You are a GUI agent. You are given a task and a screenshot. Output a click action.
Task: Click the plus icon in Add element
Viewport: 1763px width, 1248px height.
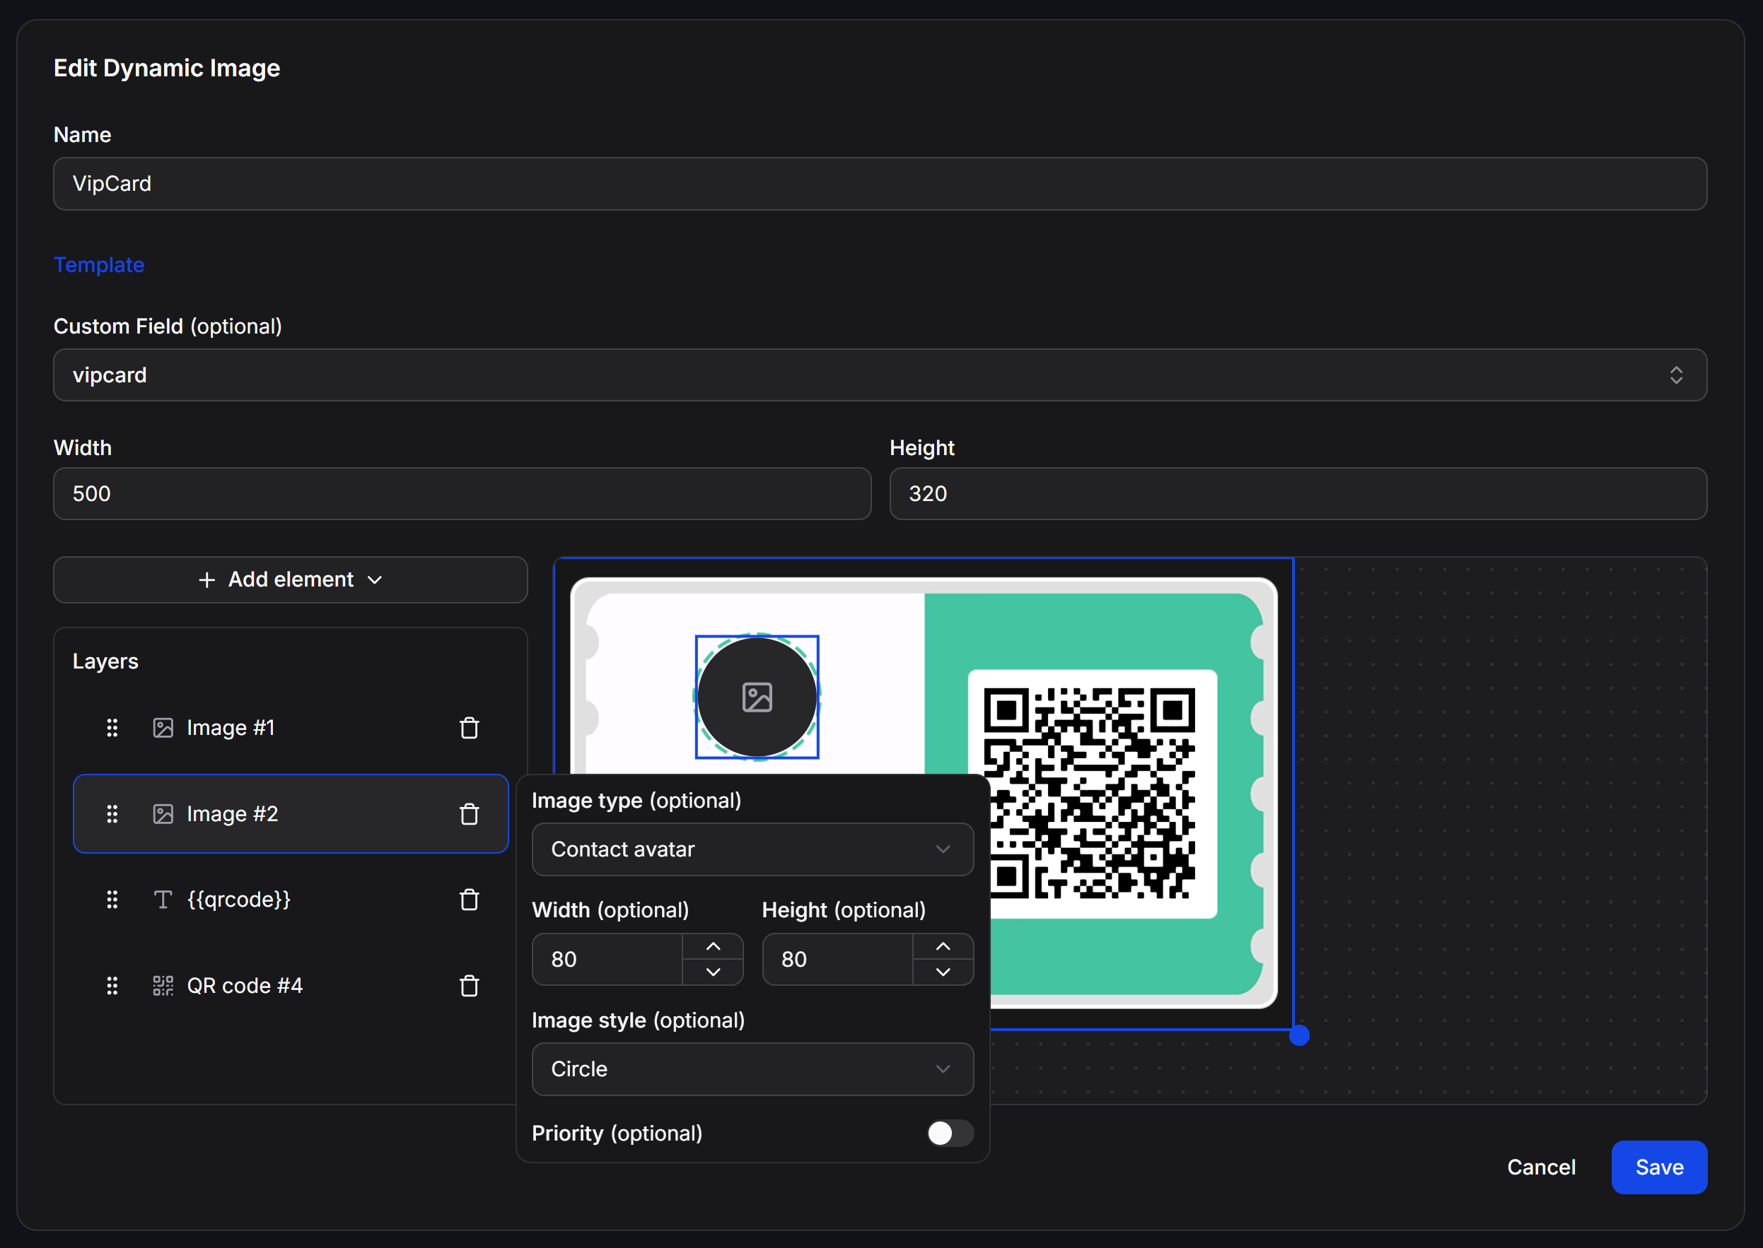click(206, 580)
